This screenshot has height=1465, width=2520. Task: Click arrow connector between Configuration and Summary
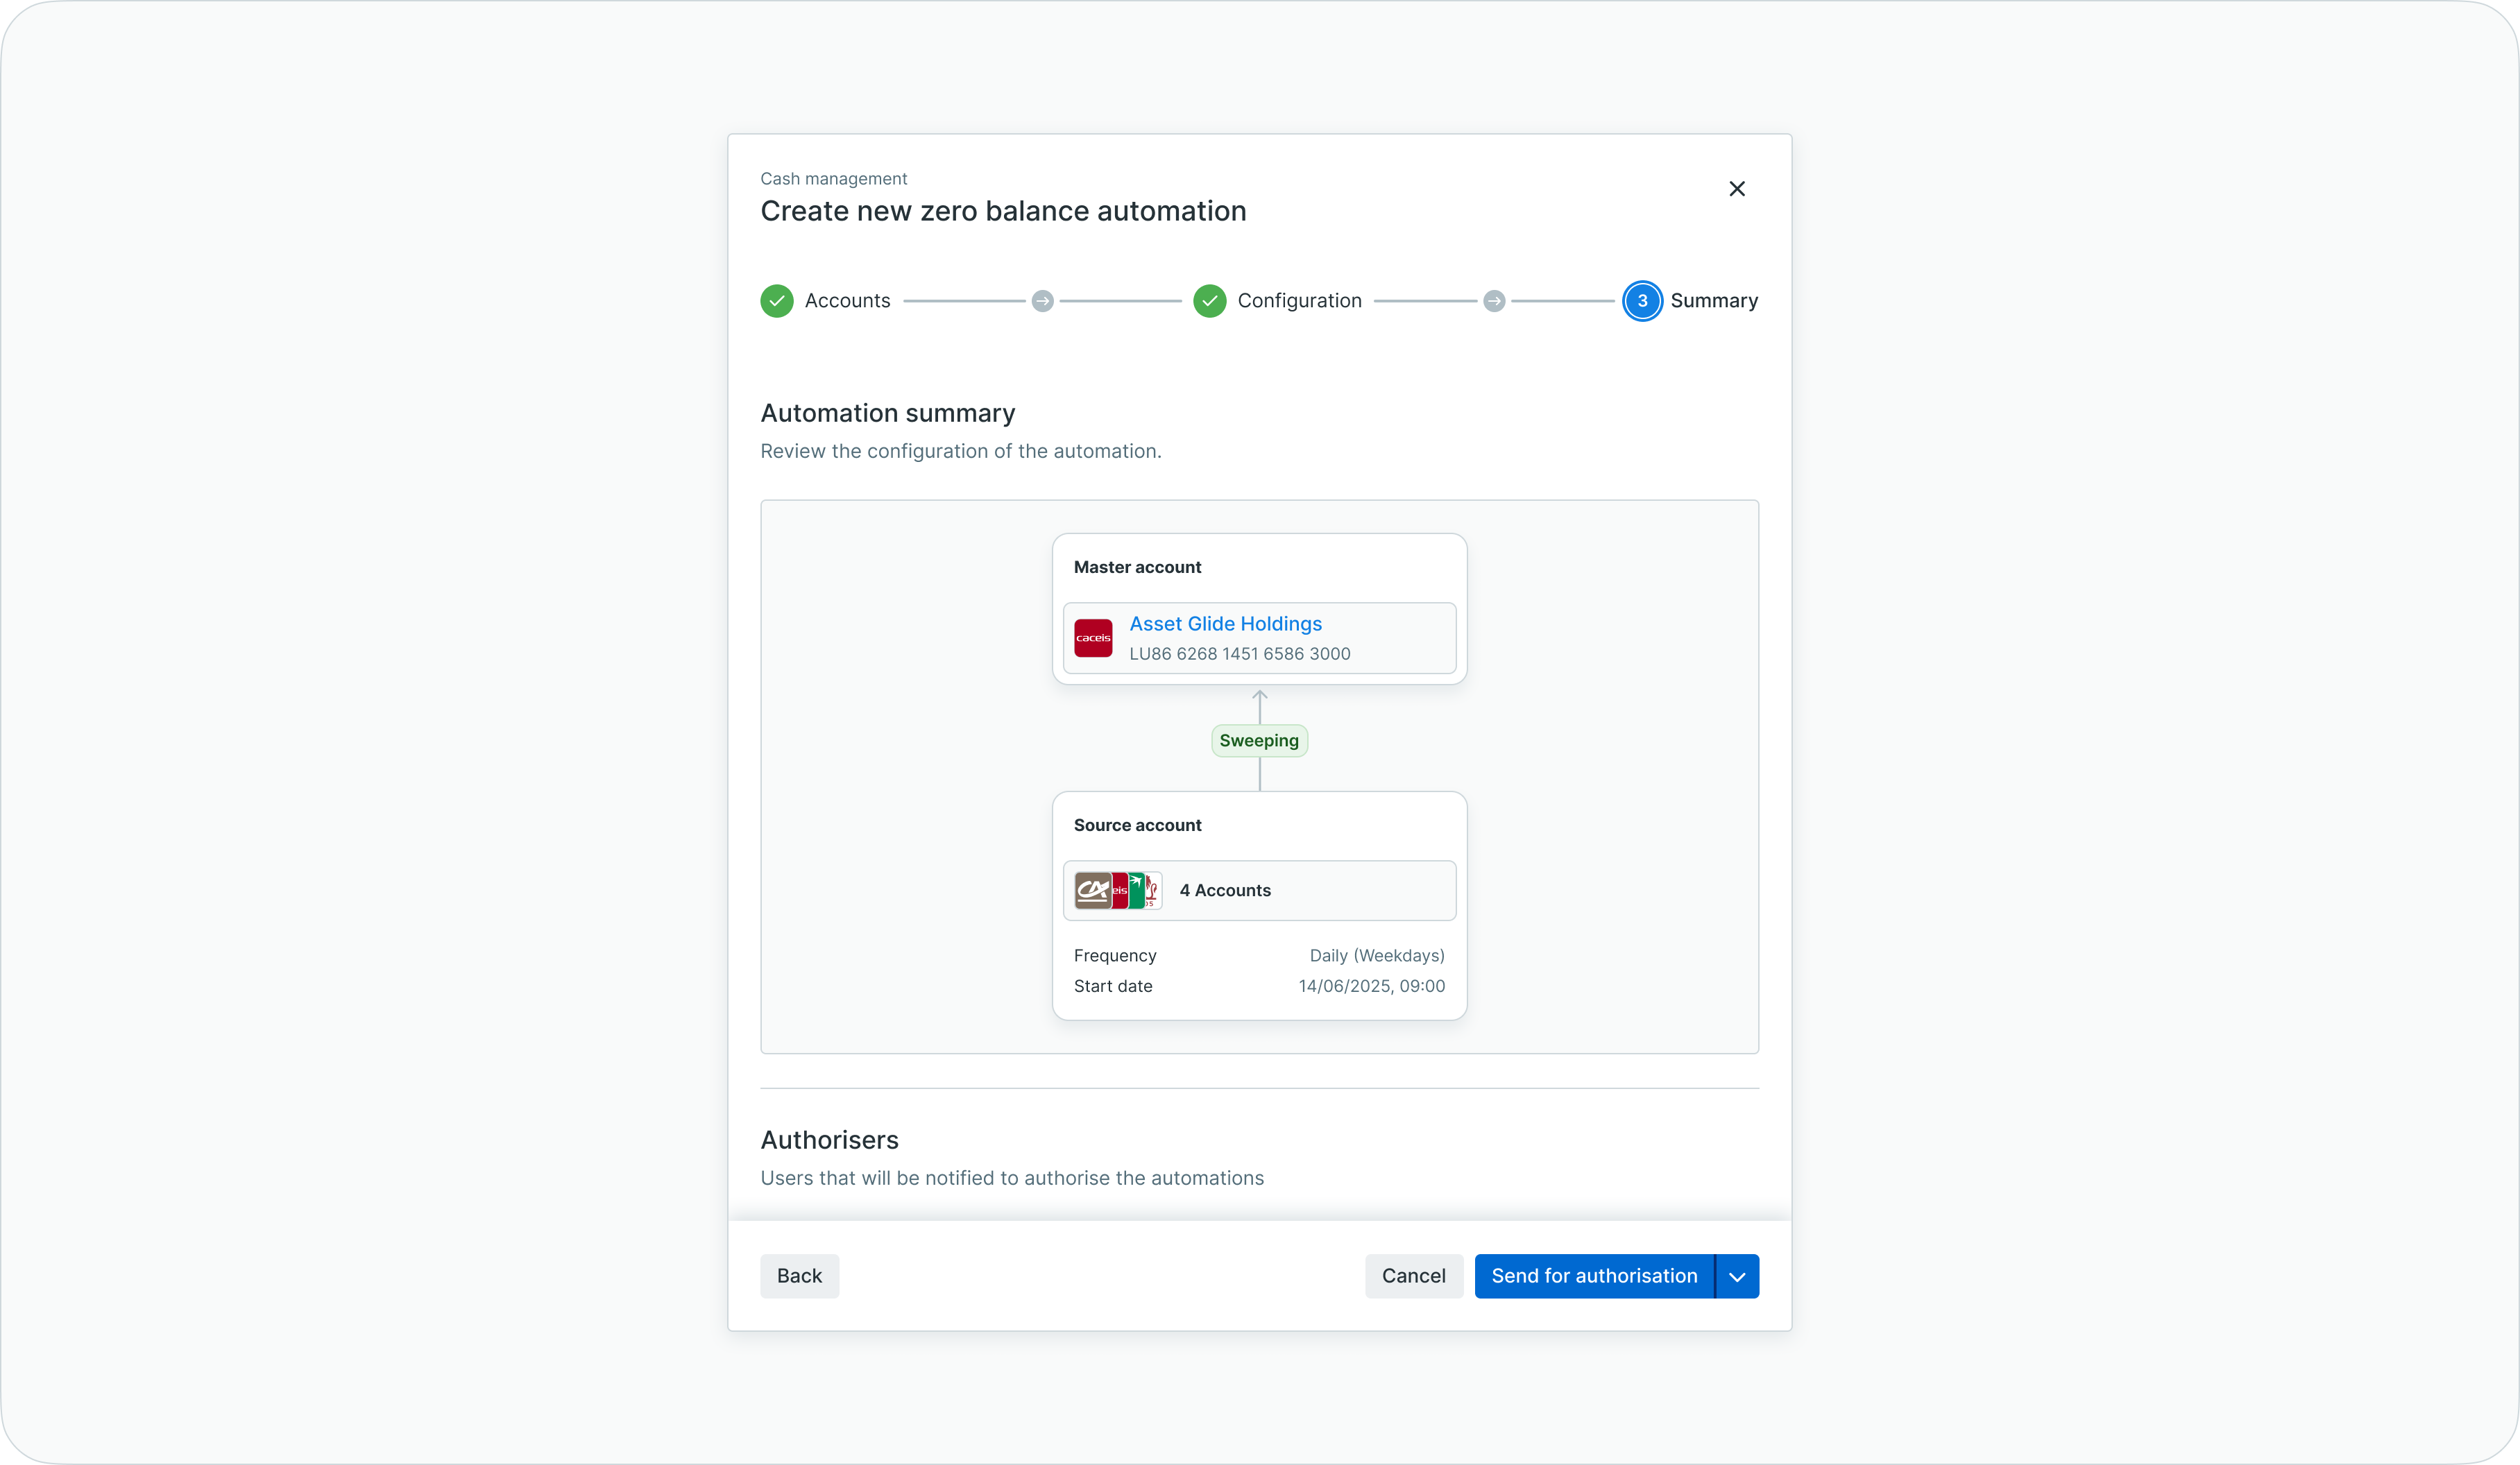(1494, 301)
